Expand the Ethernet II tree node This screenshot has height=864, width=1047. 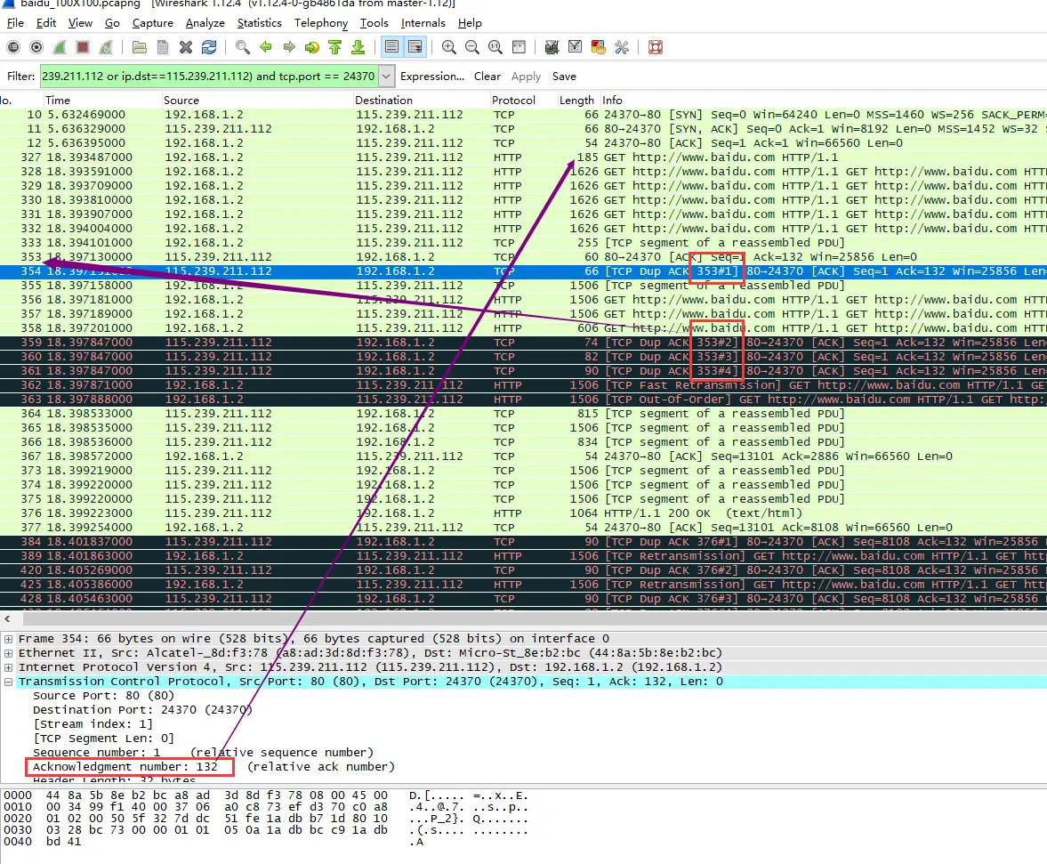click(8, 653)
